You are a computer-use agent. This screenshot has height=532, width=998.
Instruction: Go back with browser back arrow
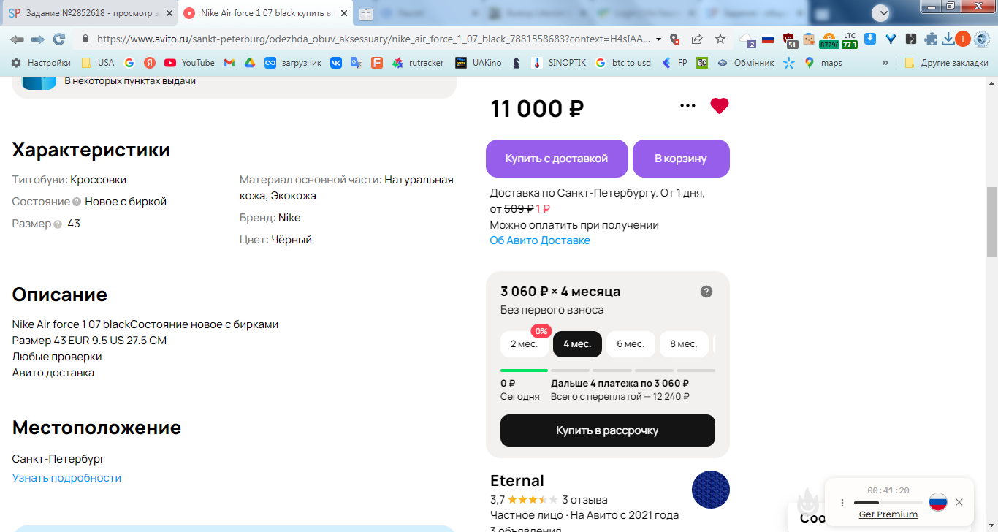click(x=17, y=39)
